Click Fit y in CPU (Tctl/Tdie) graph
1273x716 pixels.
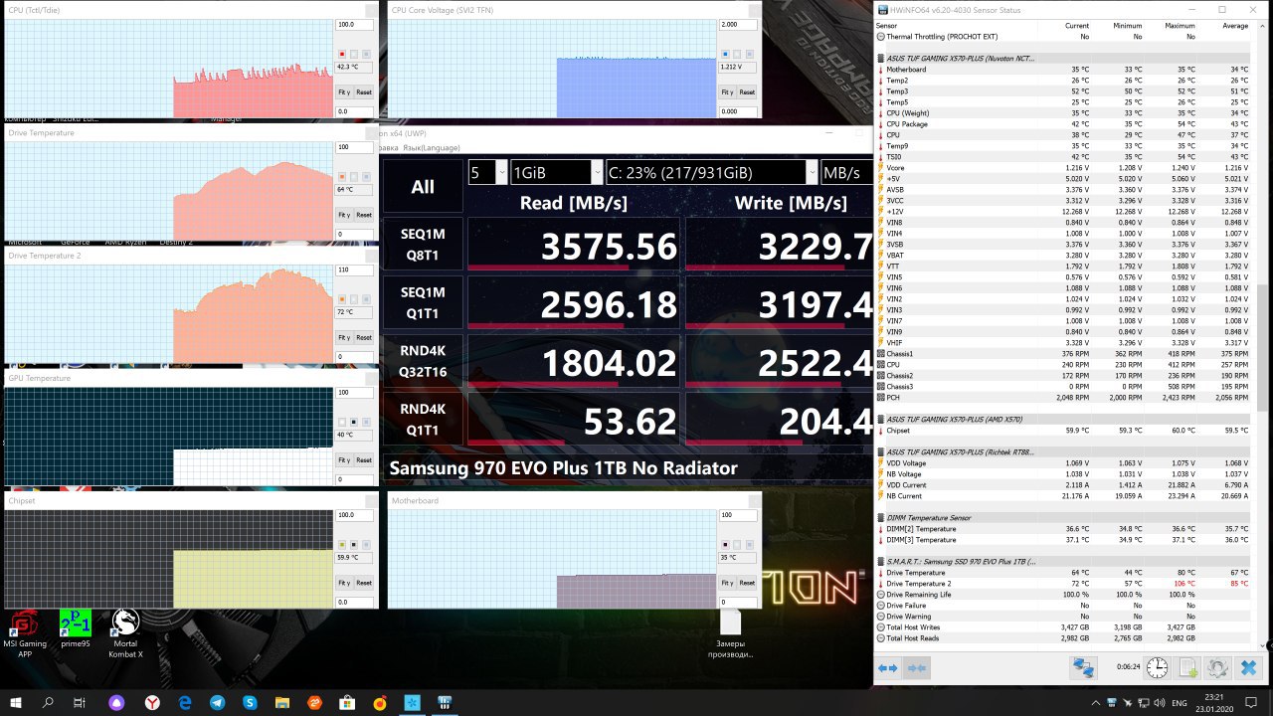pos(344,91)
